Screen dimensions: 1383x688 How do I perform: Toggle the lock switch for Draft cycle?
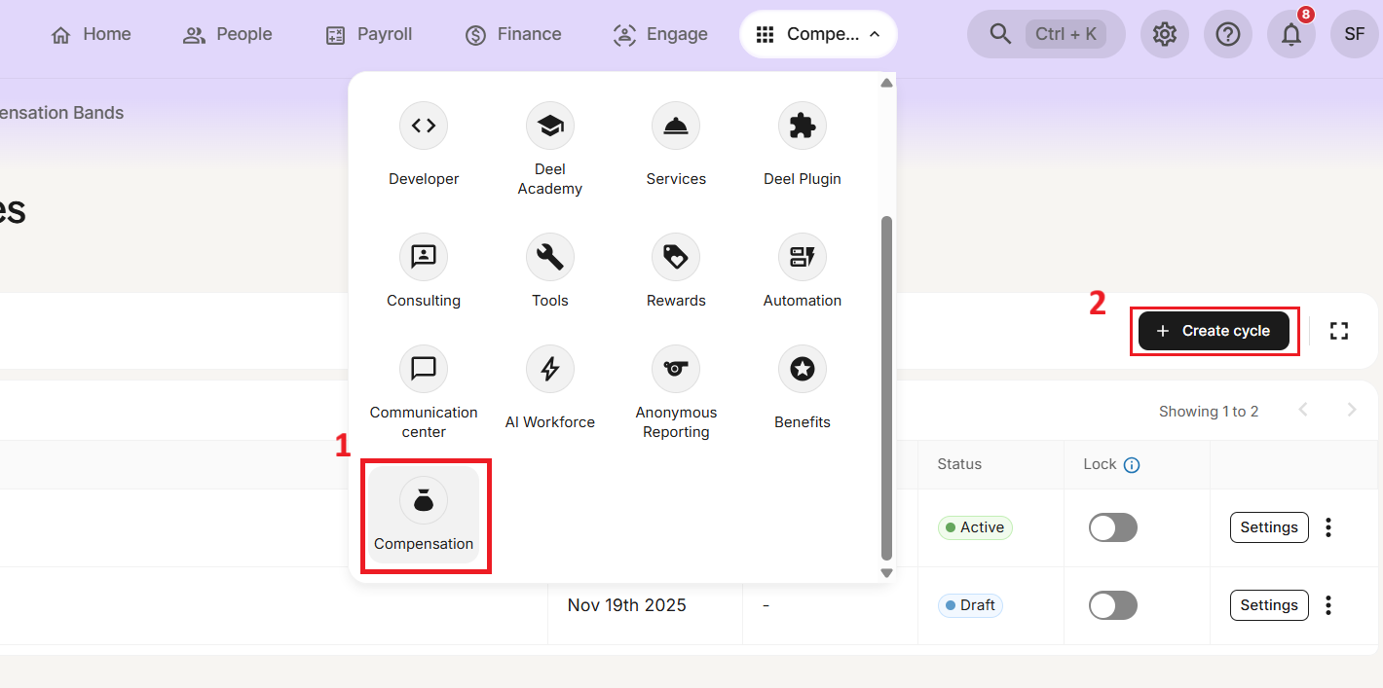(1112, 605)
